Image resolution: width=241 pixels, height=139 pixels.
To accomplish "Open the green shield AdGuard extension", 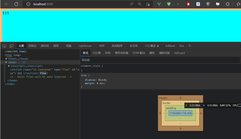I will (x=169, y=4).
